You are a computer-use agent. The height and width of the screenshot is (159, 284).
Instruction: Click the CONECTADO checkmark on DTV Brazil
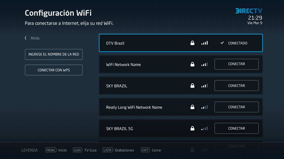pyautogui.click(x=222, y=43)
